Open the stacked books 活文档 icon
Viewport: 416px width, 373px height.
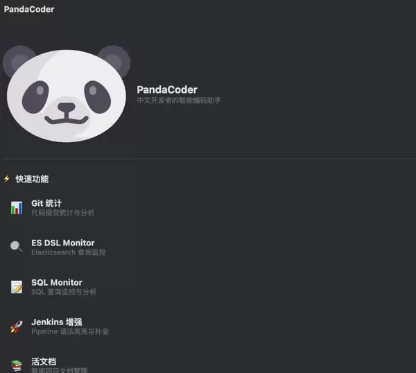click(x=17, y=365)
